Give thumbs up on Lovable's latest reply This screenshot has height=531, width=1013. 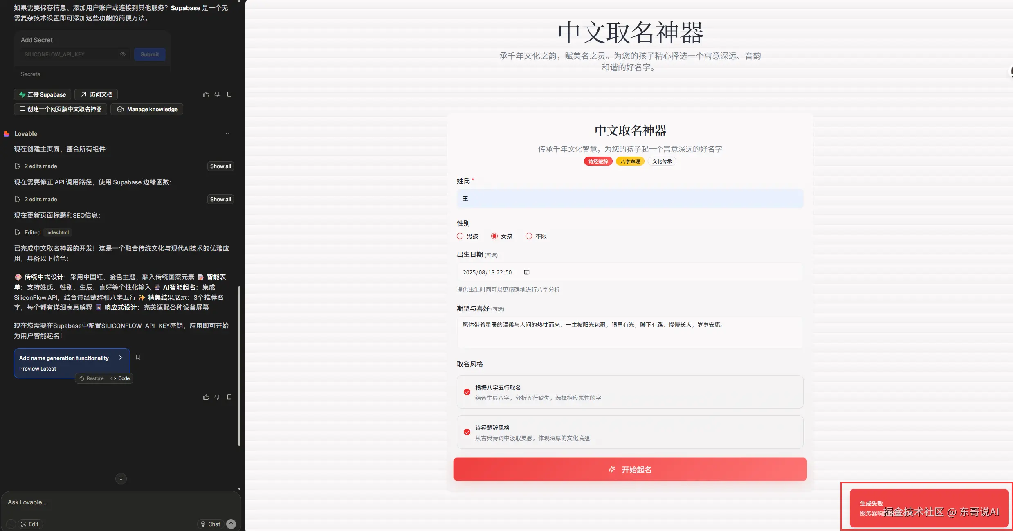coord(206,397)
